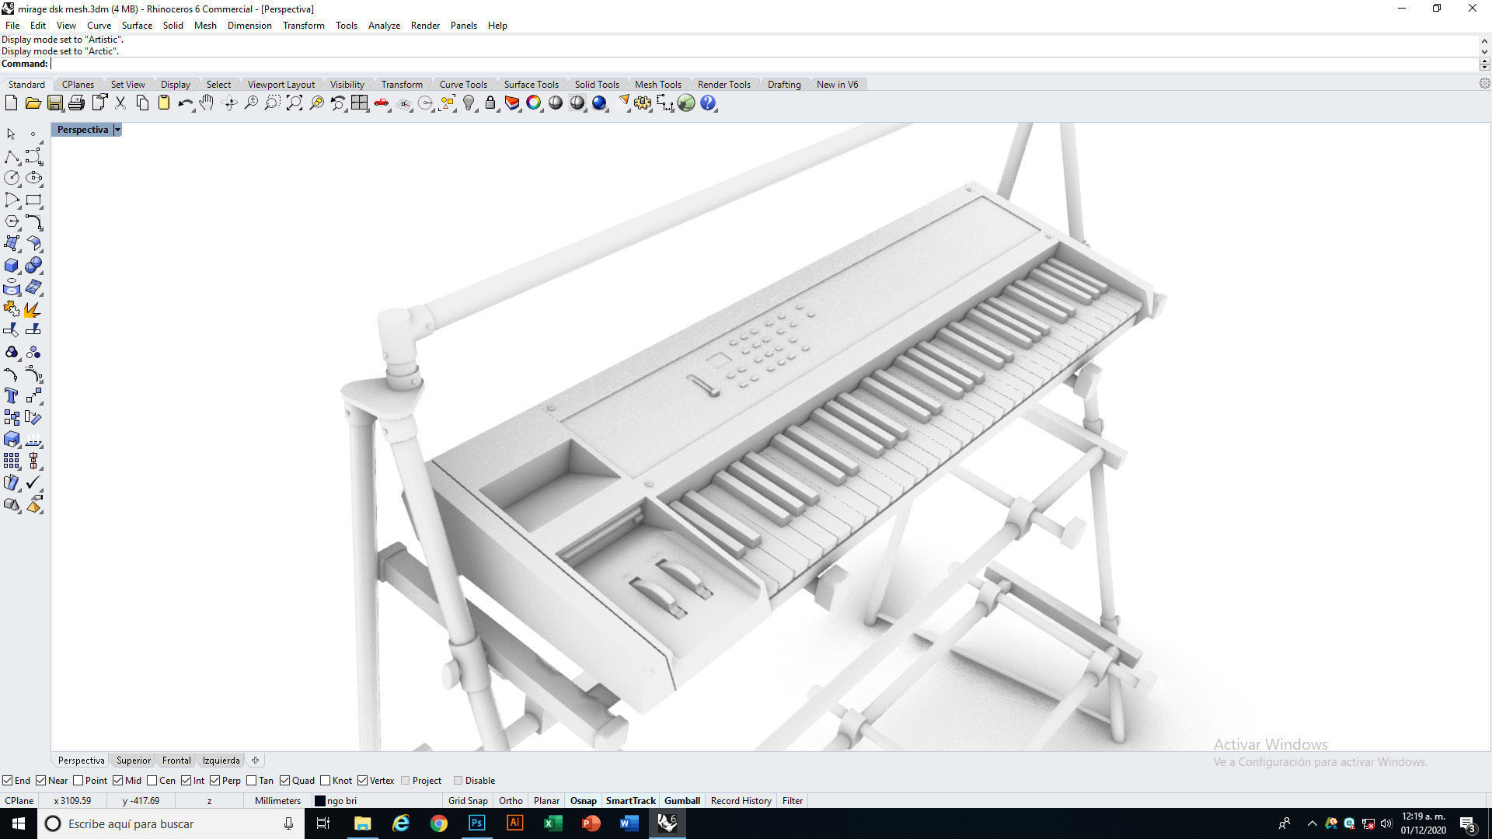1492x839 pixels.
Task: Select the Box solid tool
Action: tap(12, 266)
